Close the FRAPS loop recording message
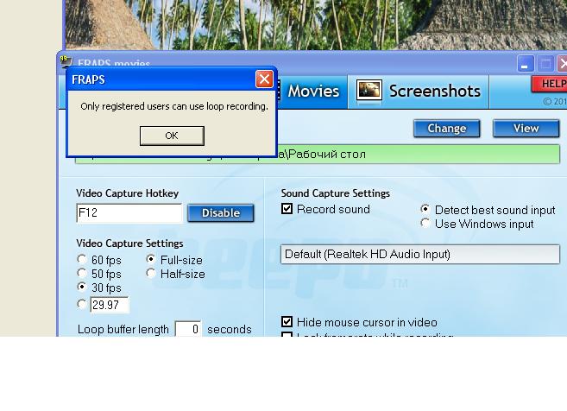567x411 pixels. [264, 79]
